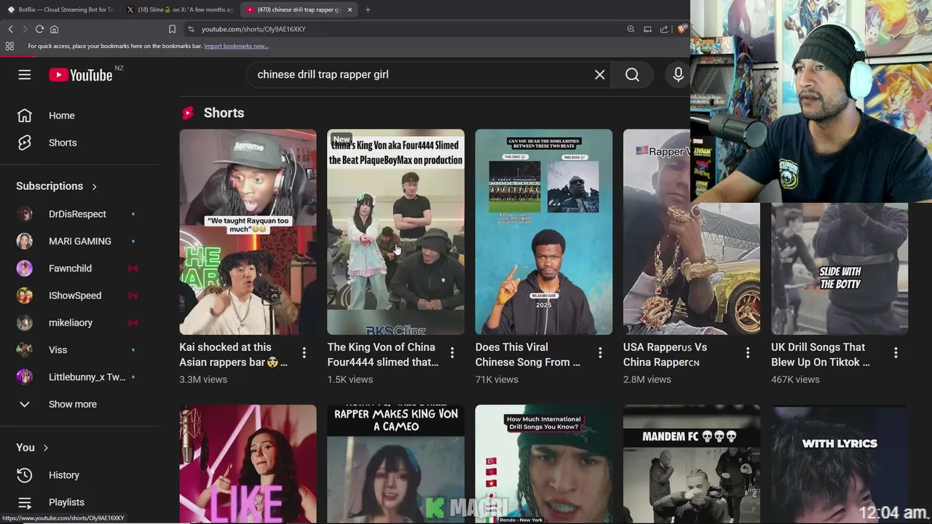
Task: Click the IShowSpeed channel avatar
Action: click(x=25, y=295)
